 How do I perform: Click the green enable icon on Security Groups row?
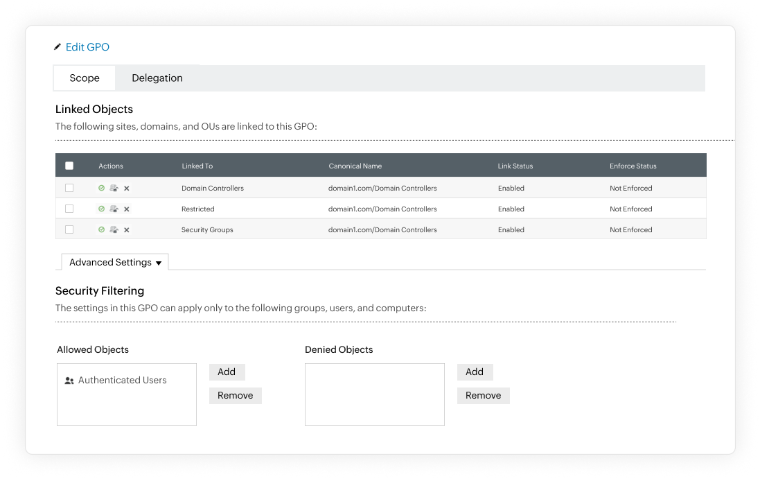click(x=101, y=229)
